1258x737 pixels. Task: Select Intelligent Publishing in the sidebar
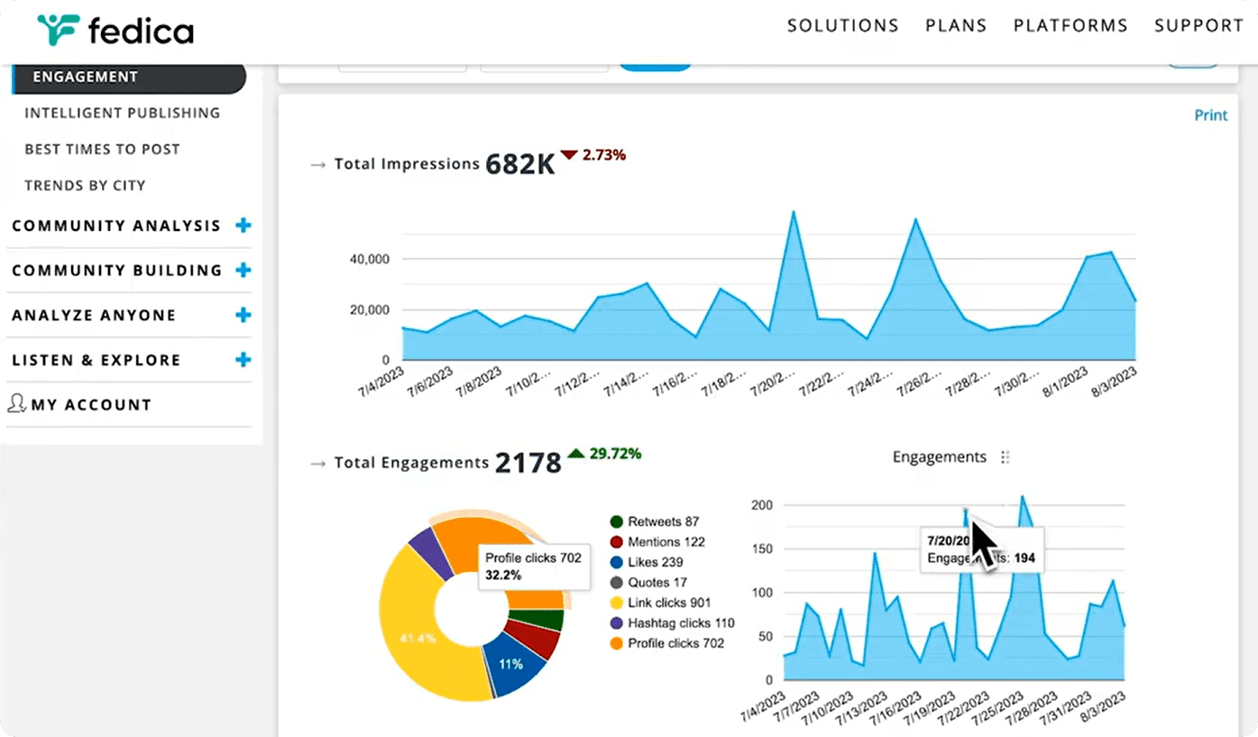pos(122,113)
